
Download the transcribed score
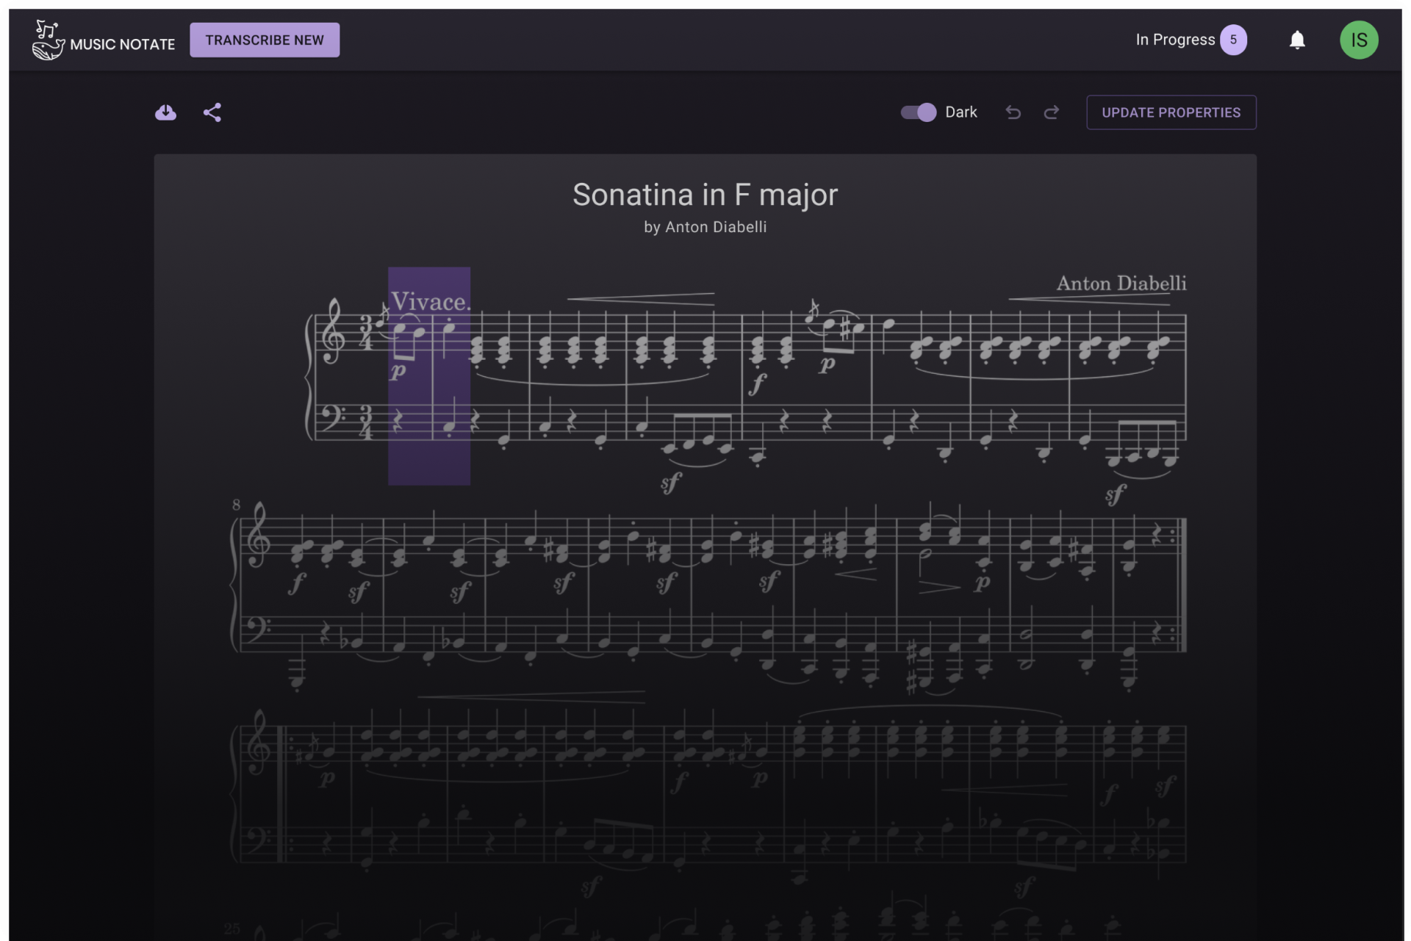point(165,112)
